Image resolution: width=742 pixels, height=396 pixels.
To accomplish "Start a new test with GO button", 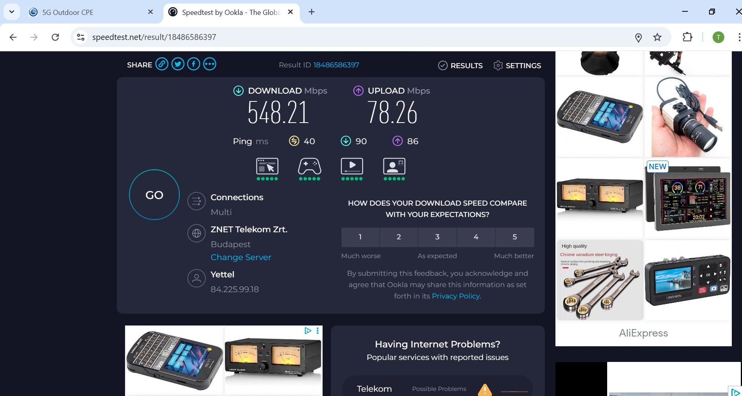I will (154, 195).
